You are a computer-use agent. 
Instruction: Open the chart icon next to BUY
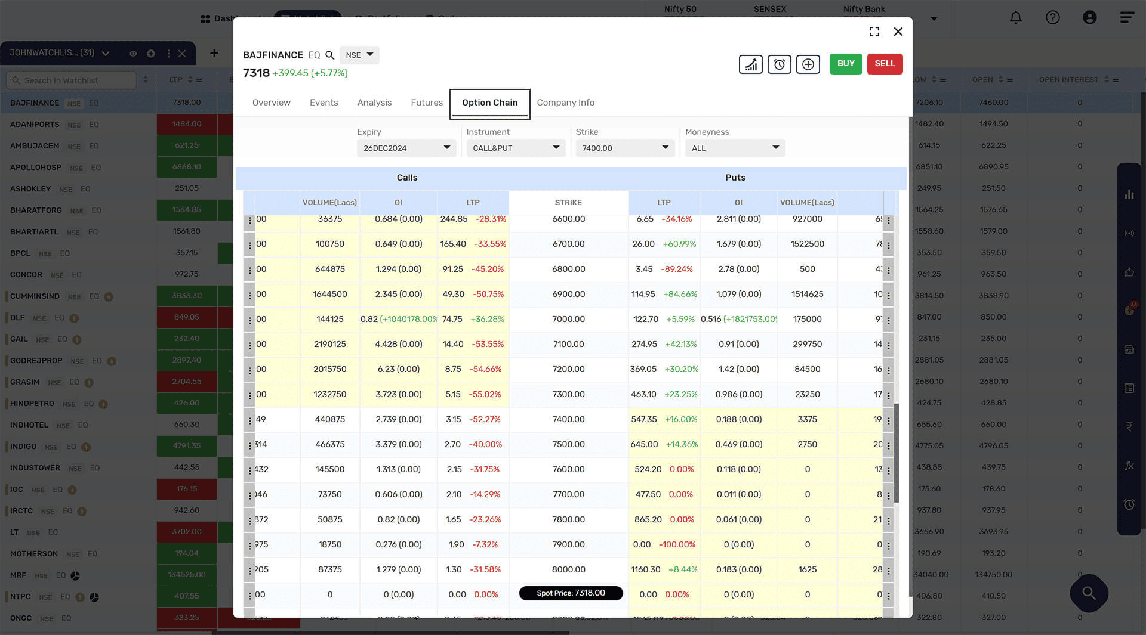point(750,64)
